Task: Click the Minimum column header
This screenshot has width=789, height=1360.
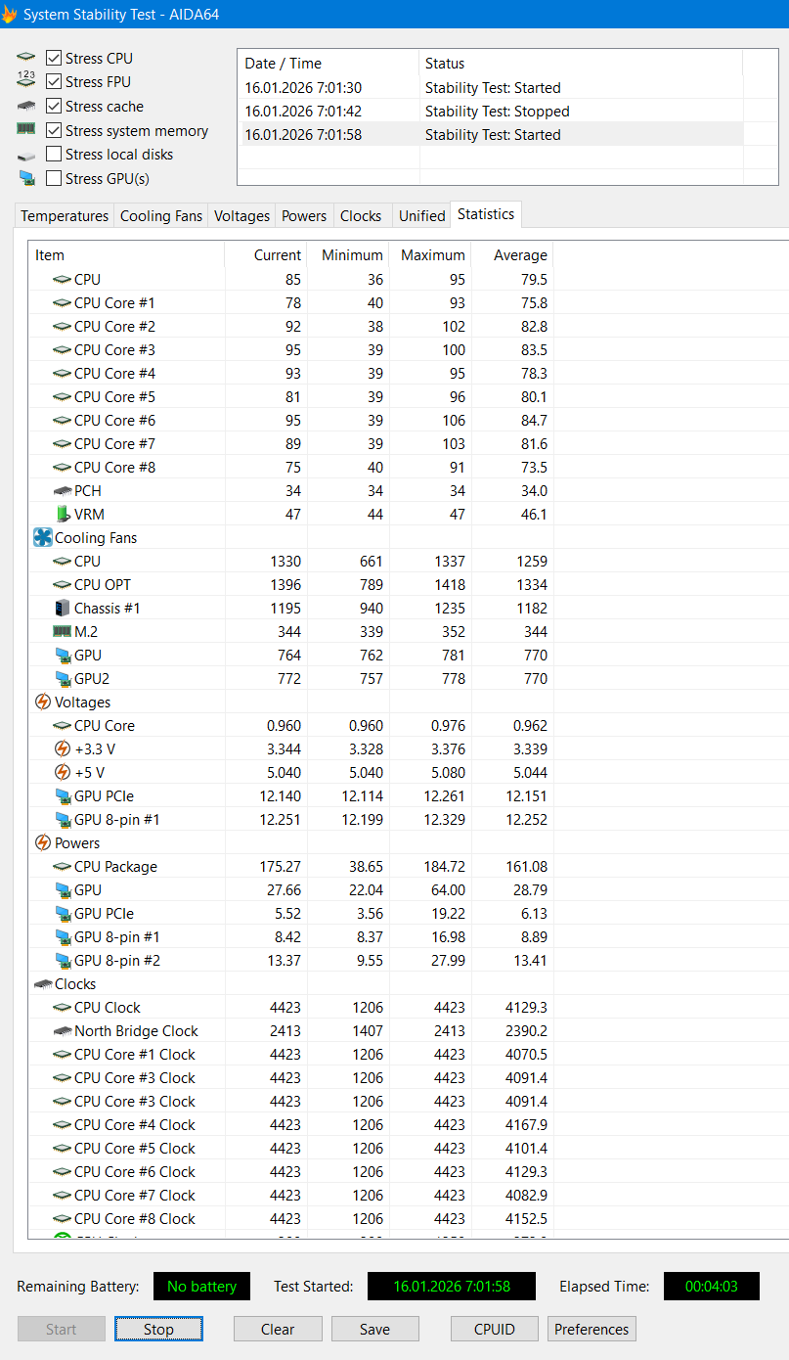Action: coord(348,254)
